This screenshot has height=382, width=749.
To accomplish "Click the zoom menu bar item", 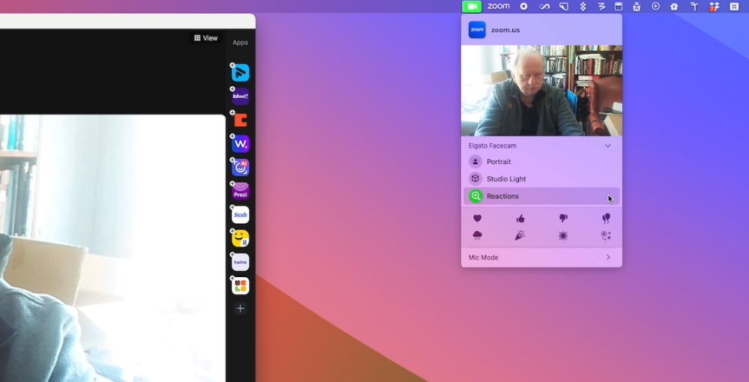I will tap(498, 6).
